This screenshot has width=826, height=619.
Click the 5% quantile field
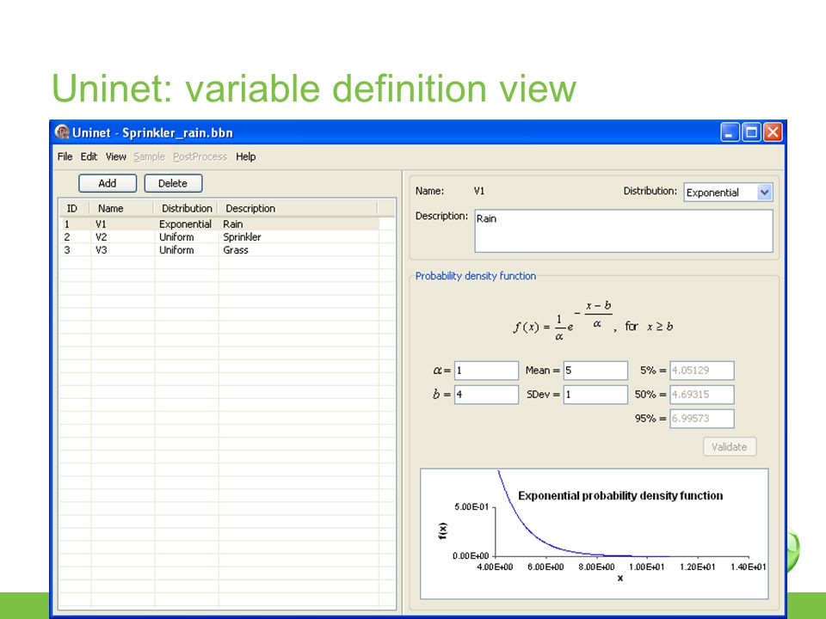[x=702, y=371]
